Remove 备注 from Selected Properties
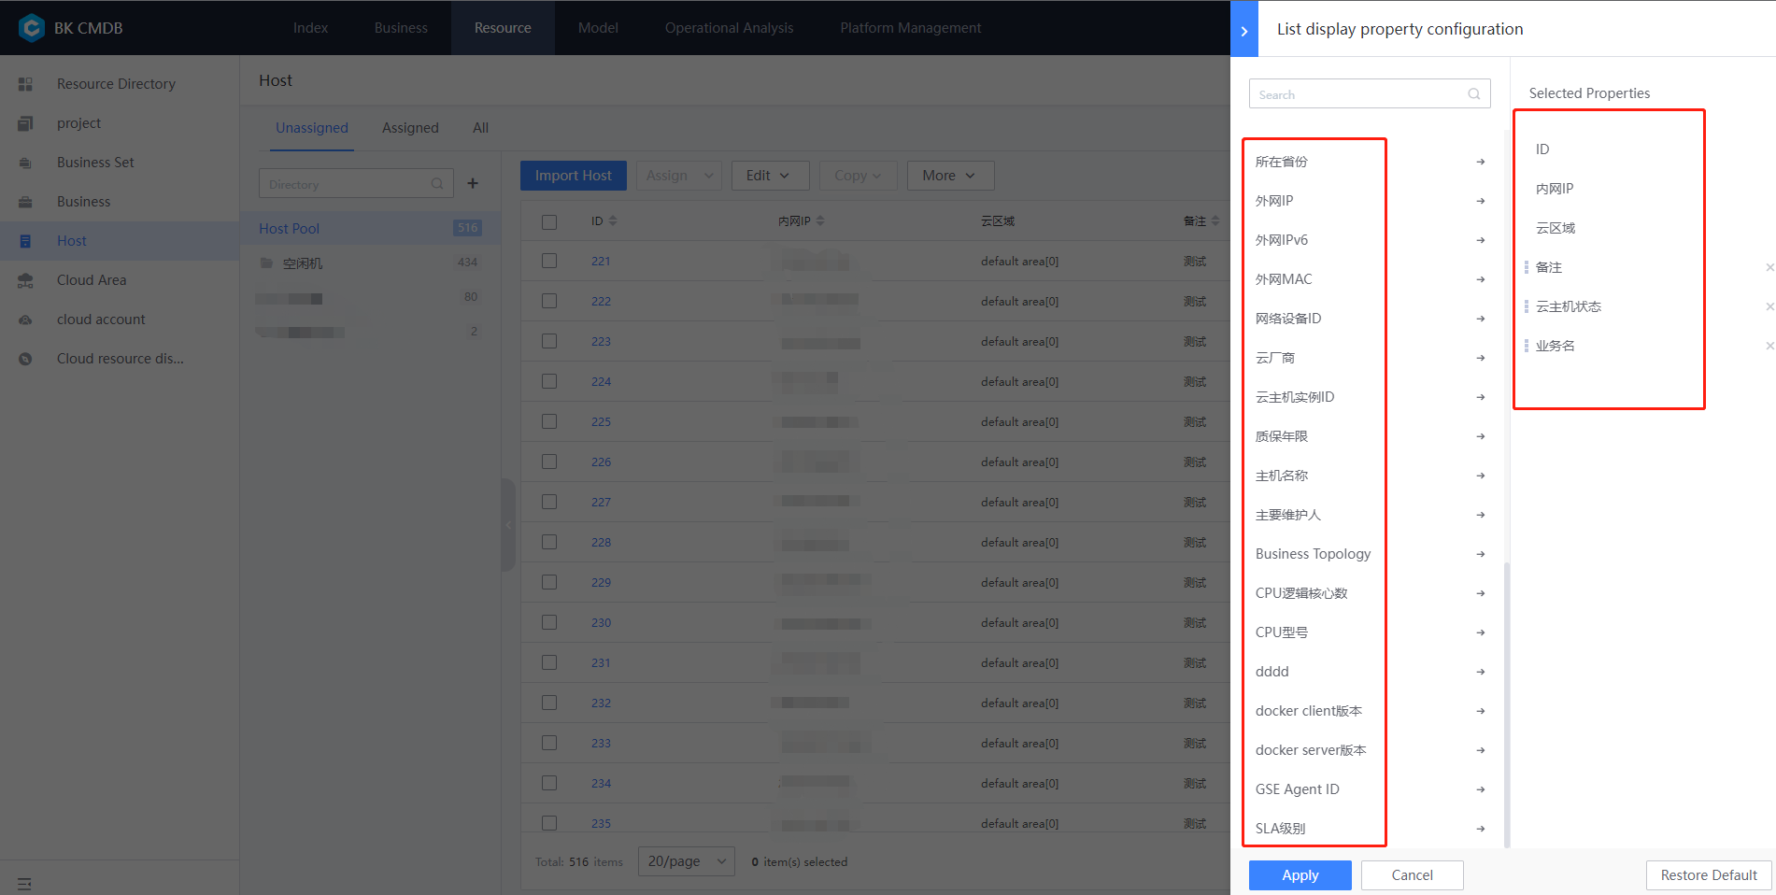The height and width of the screenshot is (895, 1776). (x=1769, y=267)
